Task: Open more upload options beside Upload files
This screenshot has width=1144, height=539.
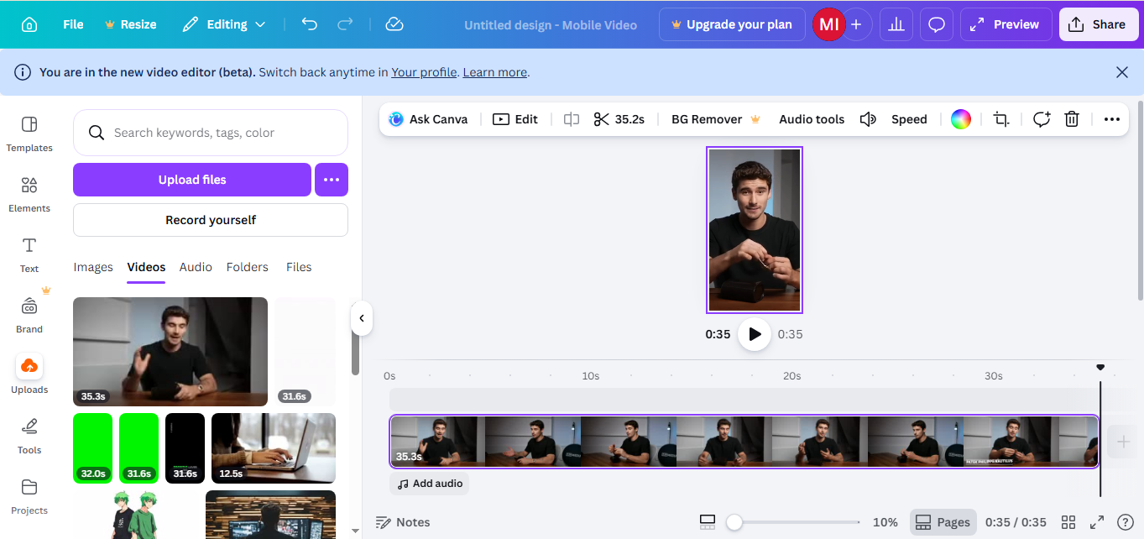Action: coord(332,180)
